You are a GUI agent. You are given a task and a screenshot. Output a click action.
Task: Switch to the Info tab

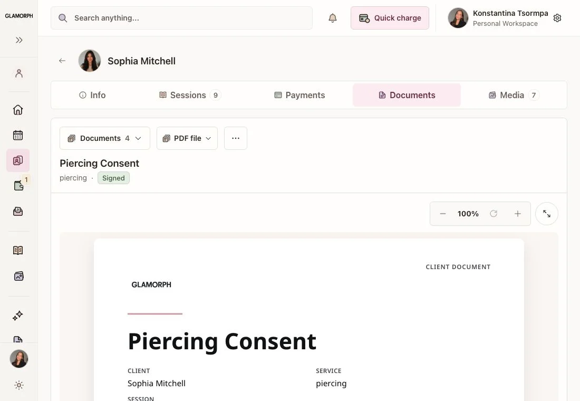click(92, 95)
